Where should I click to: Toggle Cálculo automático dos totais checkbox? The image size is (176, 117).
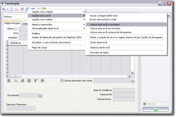click(x=62, y=81)
